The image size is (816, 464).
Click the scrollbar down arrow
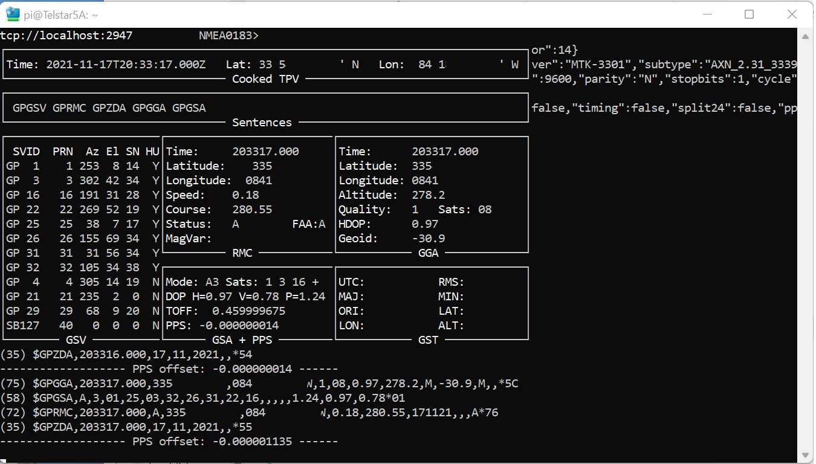tap(806, 455)
